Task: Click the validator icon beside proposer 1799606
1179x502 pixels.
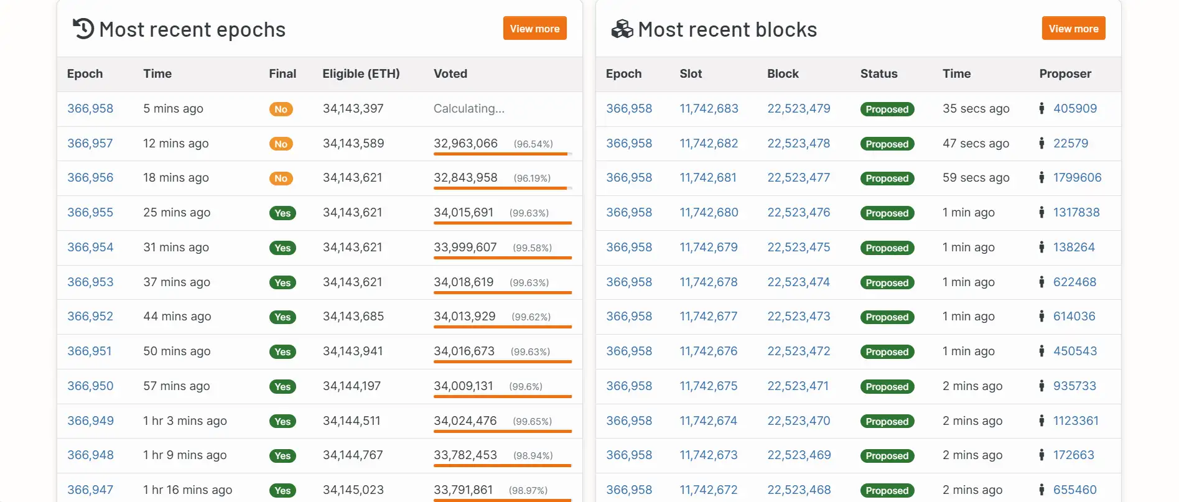Action: (x=1042, y=177)
